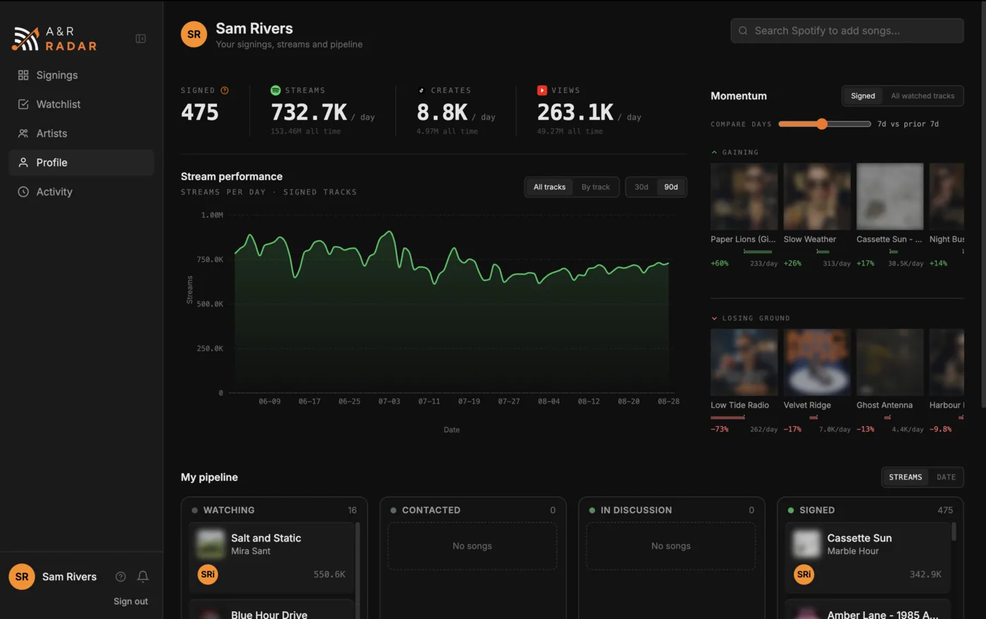Focus the Search Spotify input field
Viewport: 986px width, 619px height.
847,31
